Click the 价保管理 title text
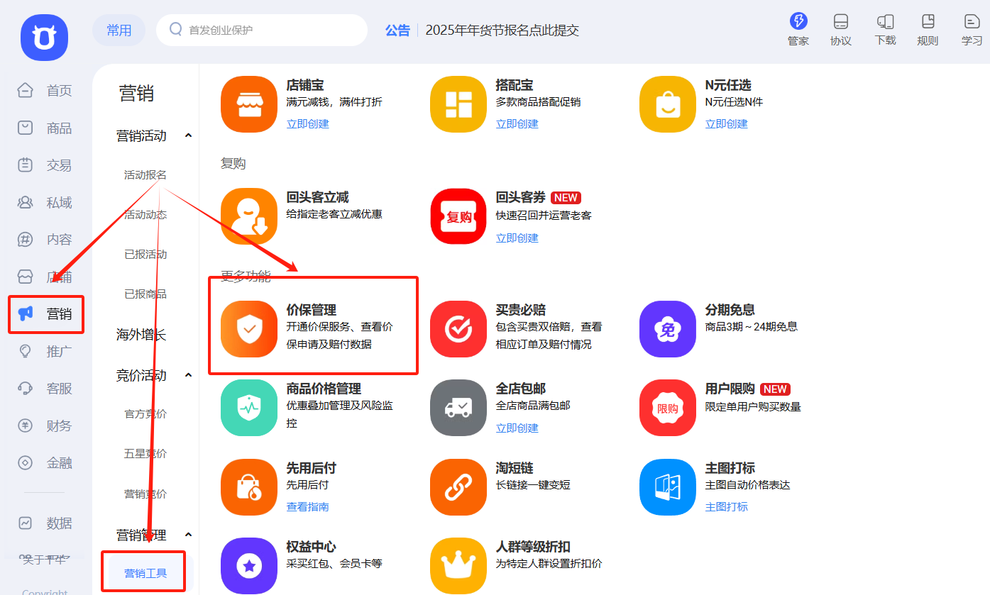 tap(311, 310)
